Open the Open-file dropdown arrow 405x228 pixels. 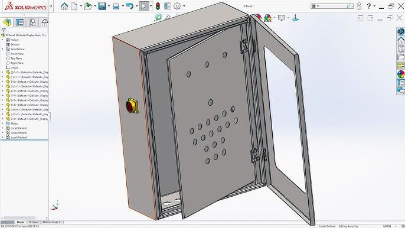pyautogui.click(x=95, y=6)
